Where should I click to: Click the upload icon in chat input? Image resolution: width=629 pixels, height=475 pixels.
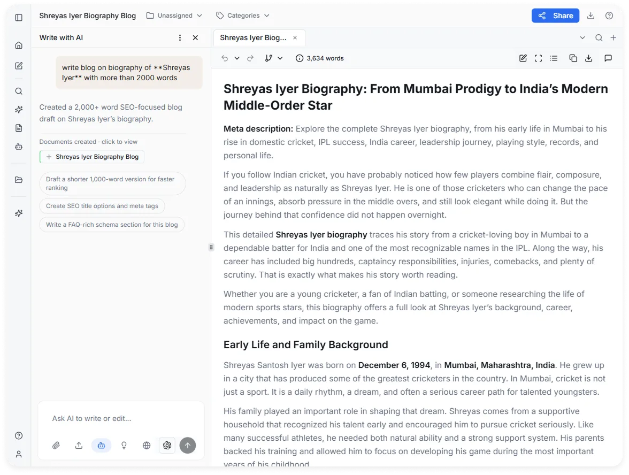[x=79, y=445]
